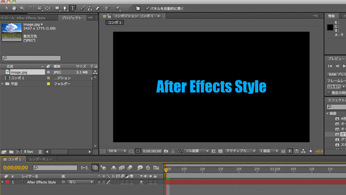This screenshot has width=346, height=195.
Task: Choose the Brush tool
Action: tap(83, 8)
